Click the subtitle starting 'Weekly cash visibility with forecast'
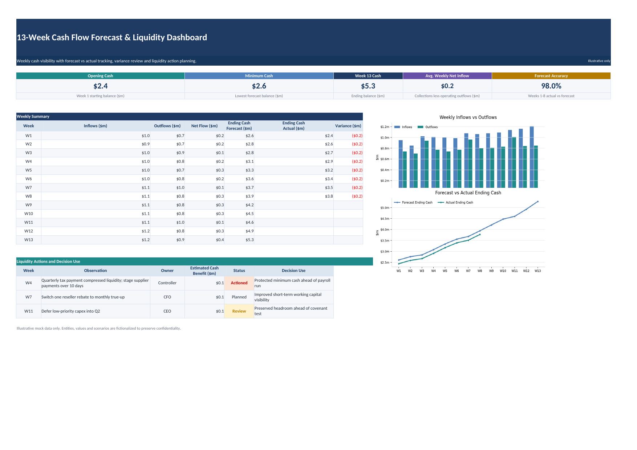Screen dimensions: 637x450 click(106, 61)
